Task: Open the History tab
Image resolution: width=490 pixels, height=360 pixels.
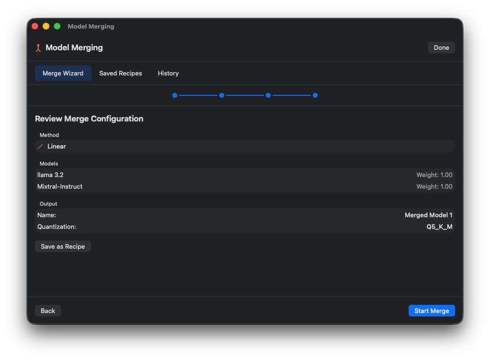Action: pyautogui.click(x=168, y=74)
